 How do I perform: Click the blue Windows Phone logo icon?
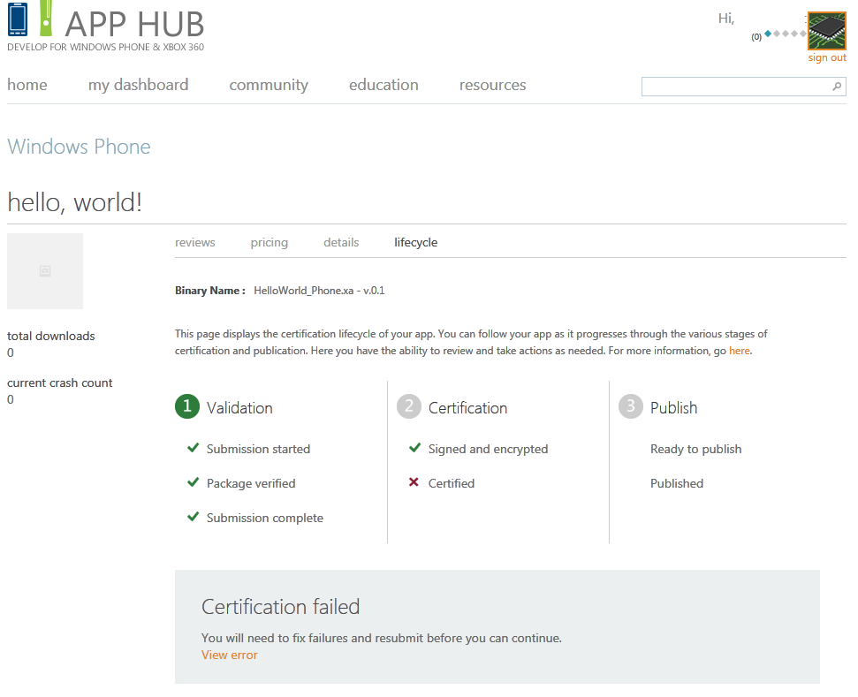point(18,19)
